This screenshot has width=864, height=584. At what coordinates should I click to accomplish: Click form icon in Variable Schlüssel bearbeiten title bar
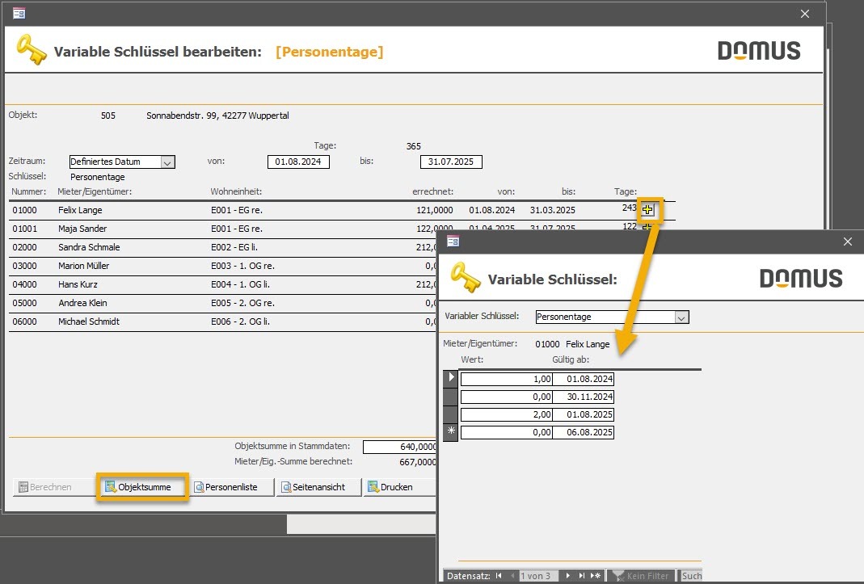[x=19, y=13]
